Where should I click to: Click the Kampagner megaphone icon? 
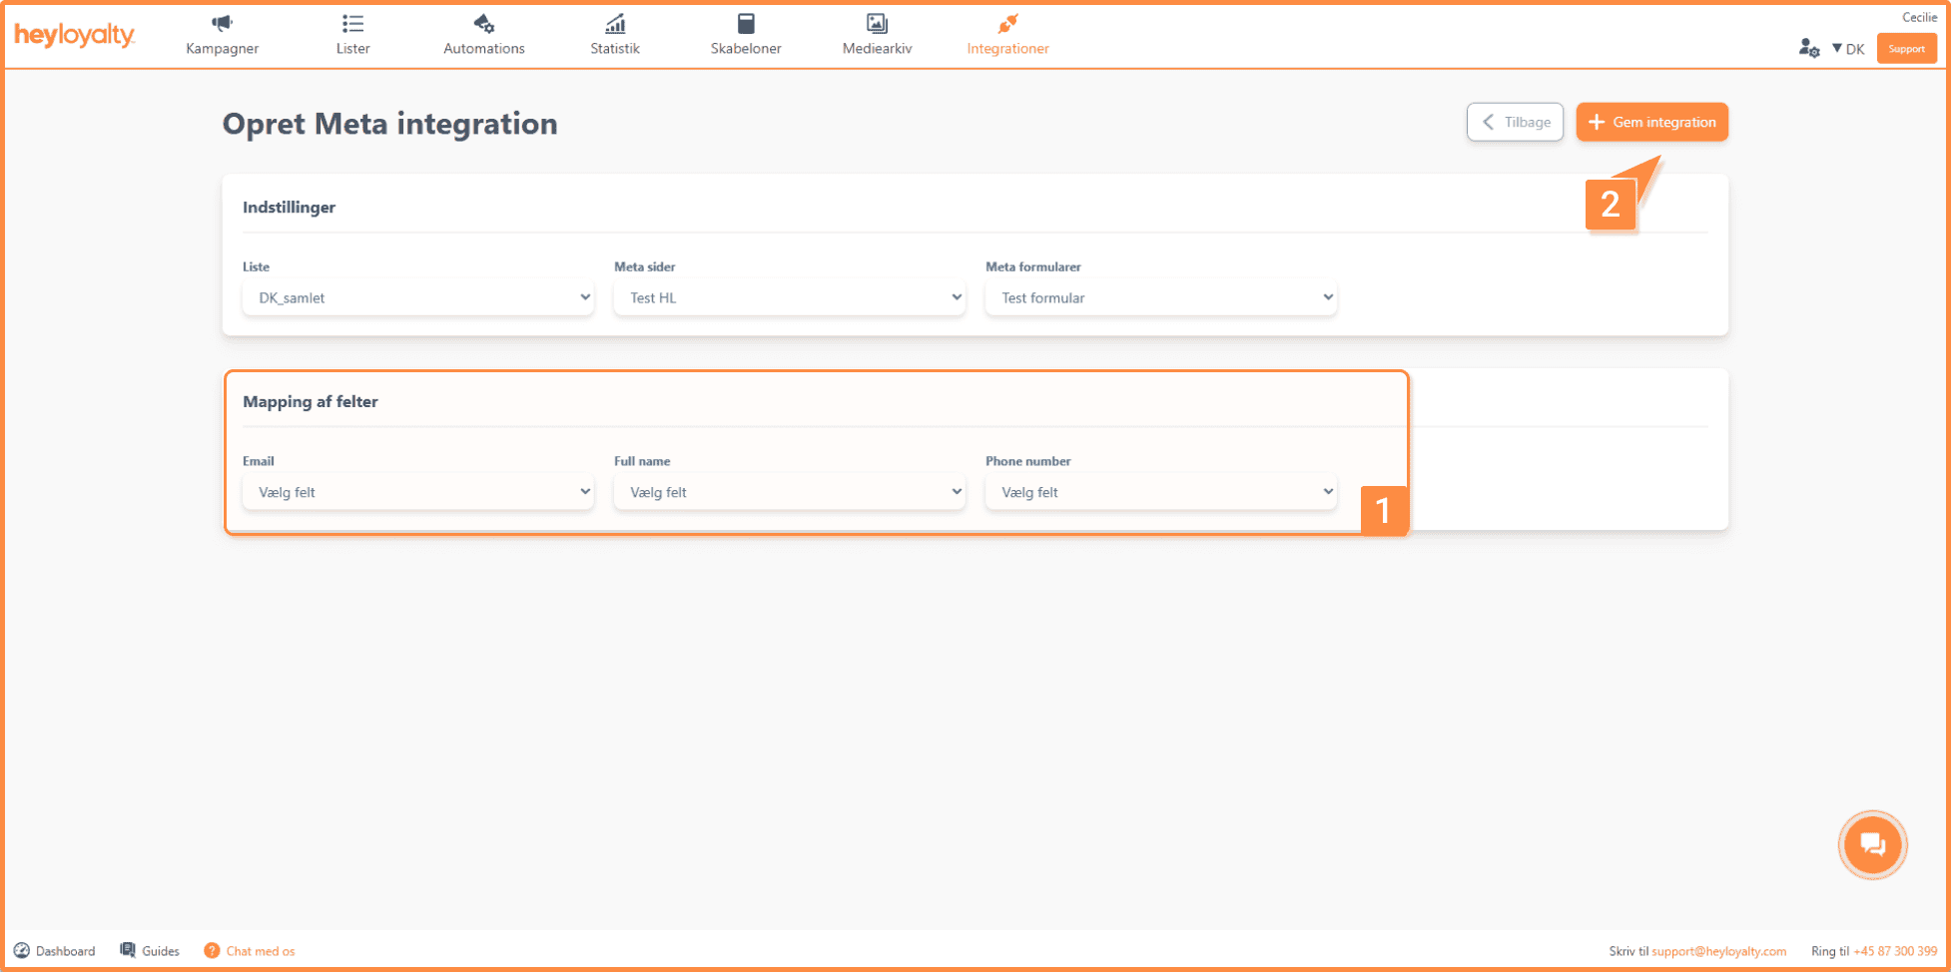[222, 24]
